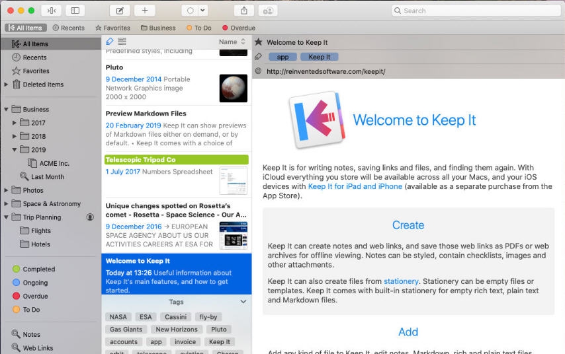The height and width of the screenshot is (354, 565).
Task: Select the Pluto item in list
Action: point(177,83)
